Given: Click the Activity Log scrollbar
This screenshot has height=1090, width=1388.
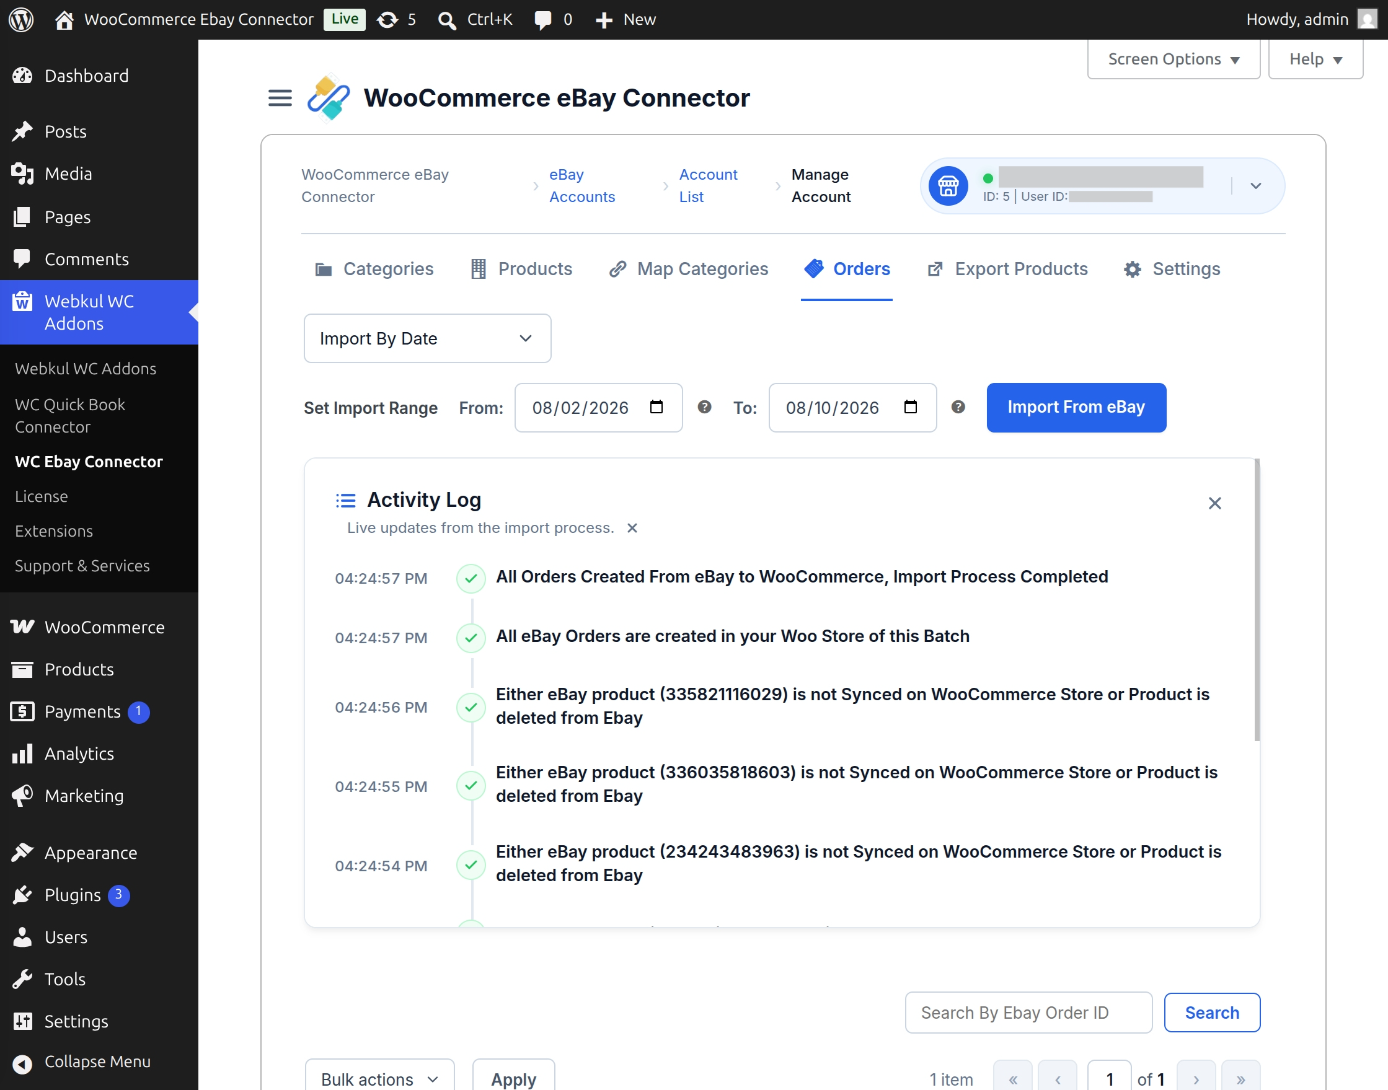Looking at the screenshot, I should tap(1257, 600).
